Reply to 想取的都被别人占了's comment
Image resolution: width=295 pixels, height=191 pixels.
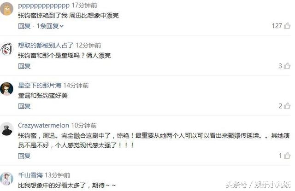24,66
